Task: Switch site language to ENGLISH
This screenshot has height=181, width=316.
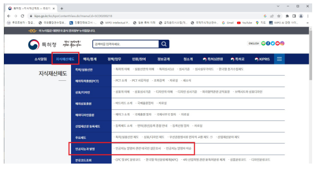Action: coord(254,44)
